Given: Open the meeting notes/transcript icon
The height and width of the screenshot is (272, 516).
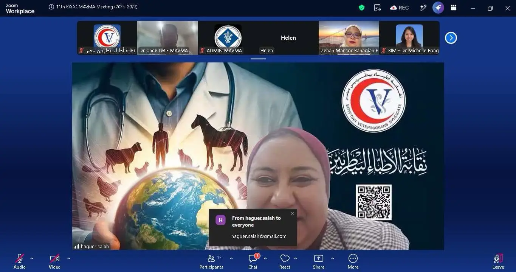Looking at the screenshot, I should coord(377,8).
